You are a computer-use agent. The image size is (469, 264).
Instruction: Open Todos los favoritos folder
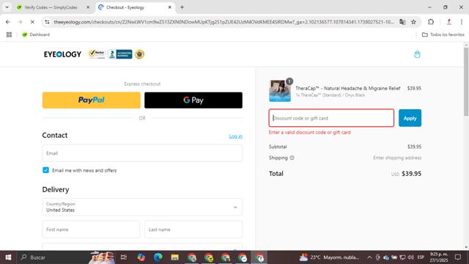tap(443, 34)
